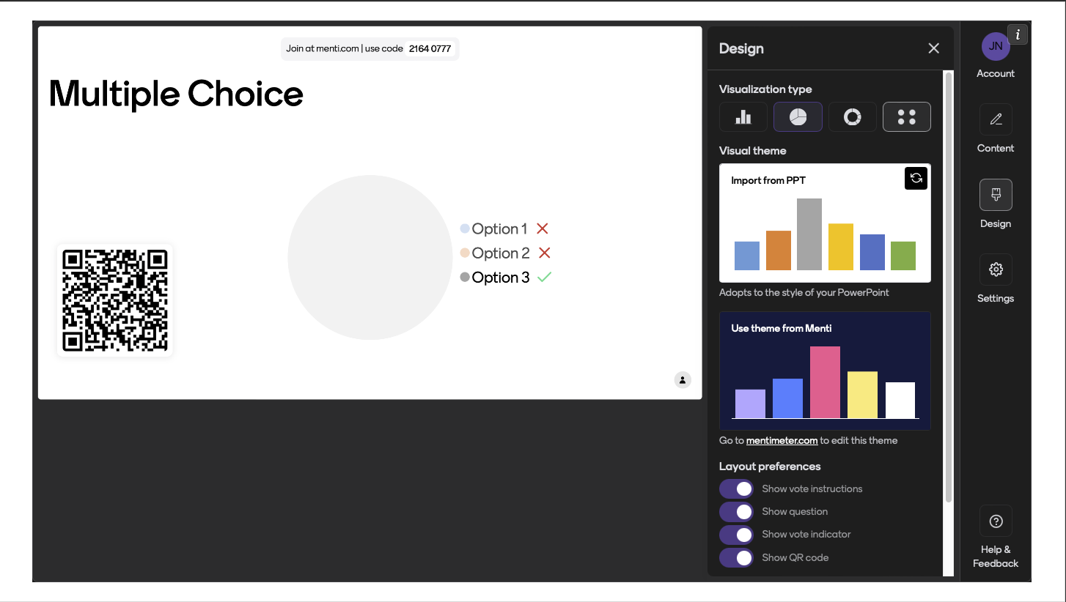Viewport: 1066px width, 602px height.
Task: Select dots visualization type
Action: [x=906, y=117]
